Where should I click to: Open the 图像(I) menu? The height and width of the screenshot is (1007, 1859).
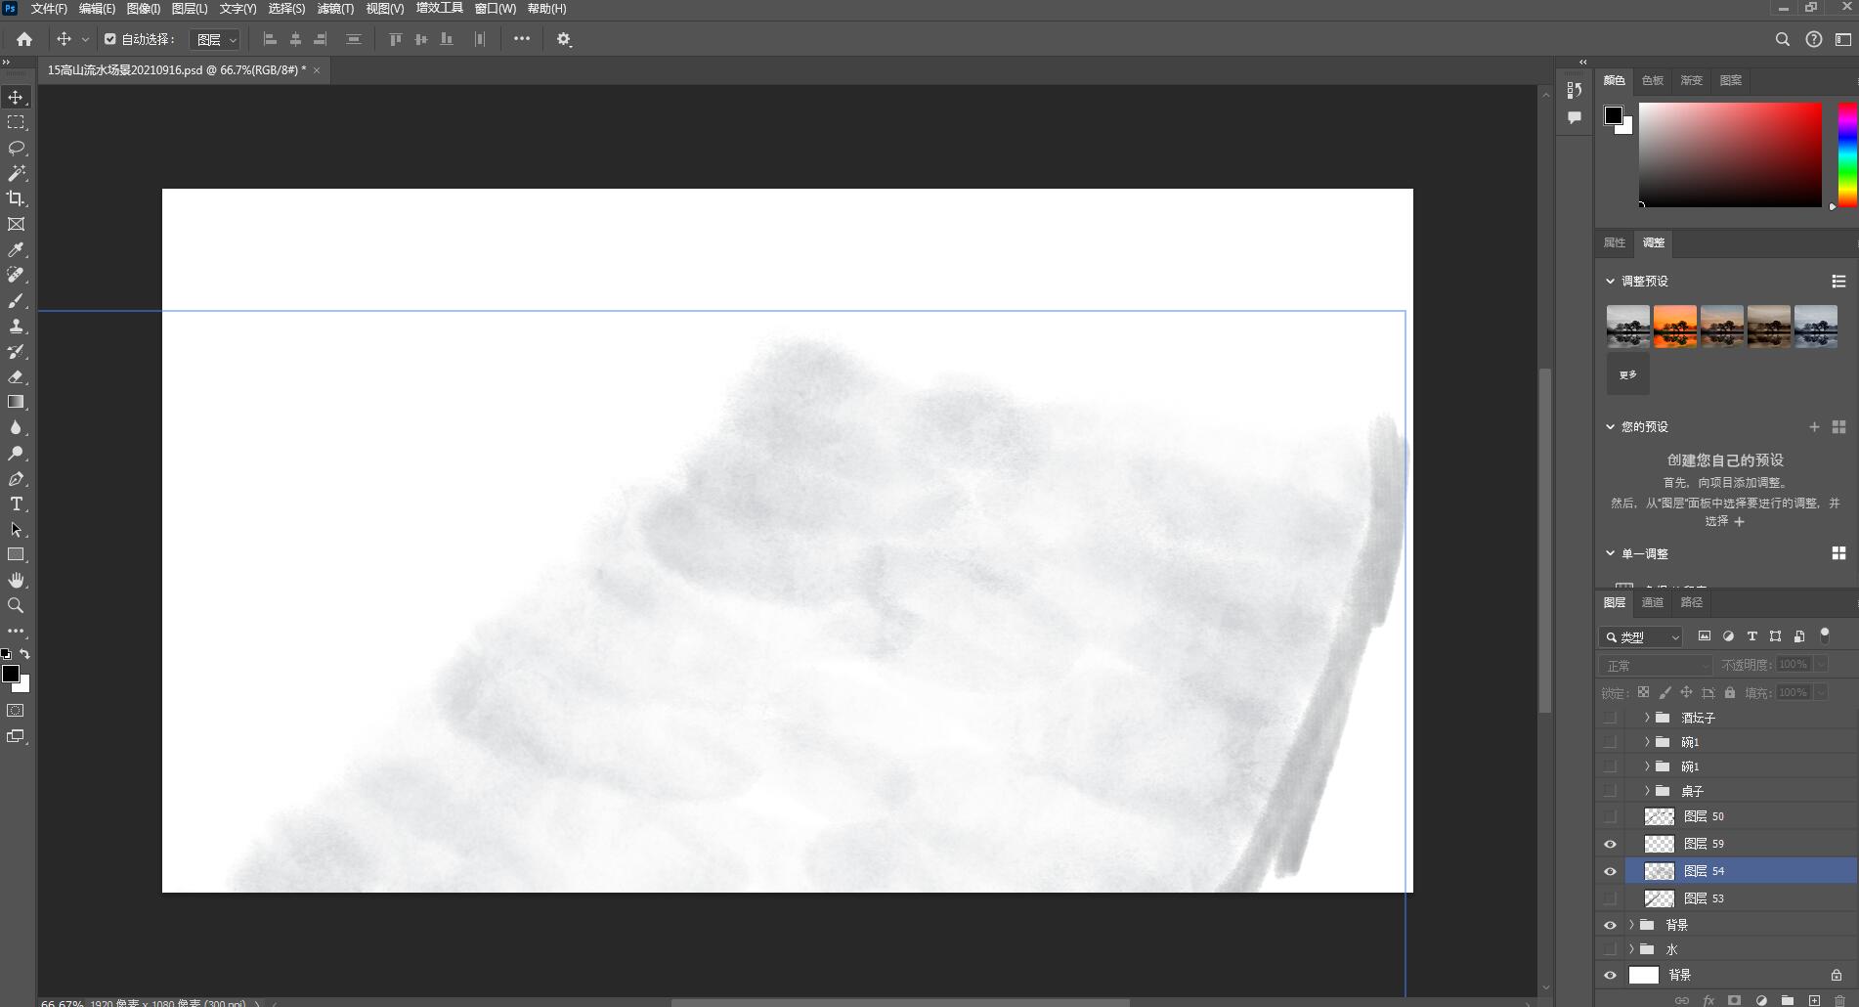coord(144,9)
